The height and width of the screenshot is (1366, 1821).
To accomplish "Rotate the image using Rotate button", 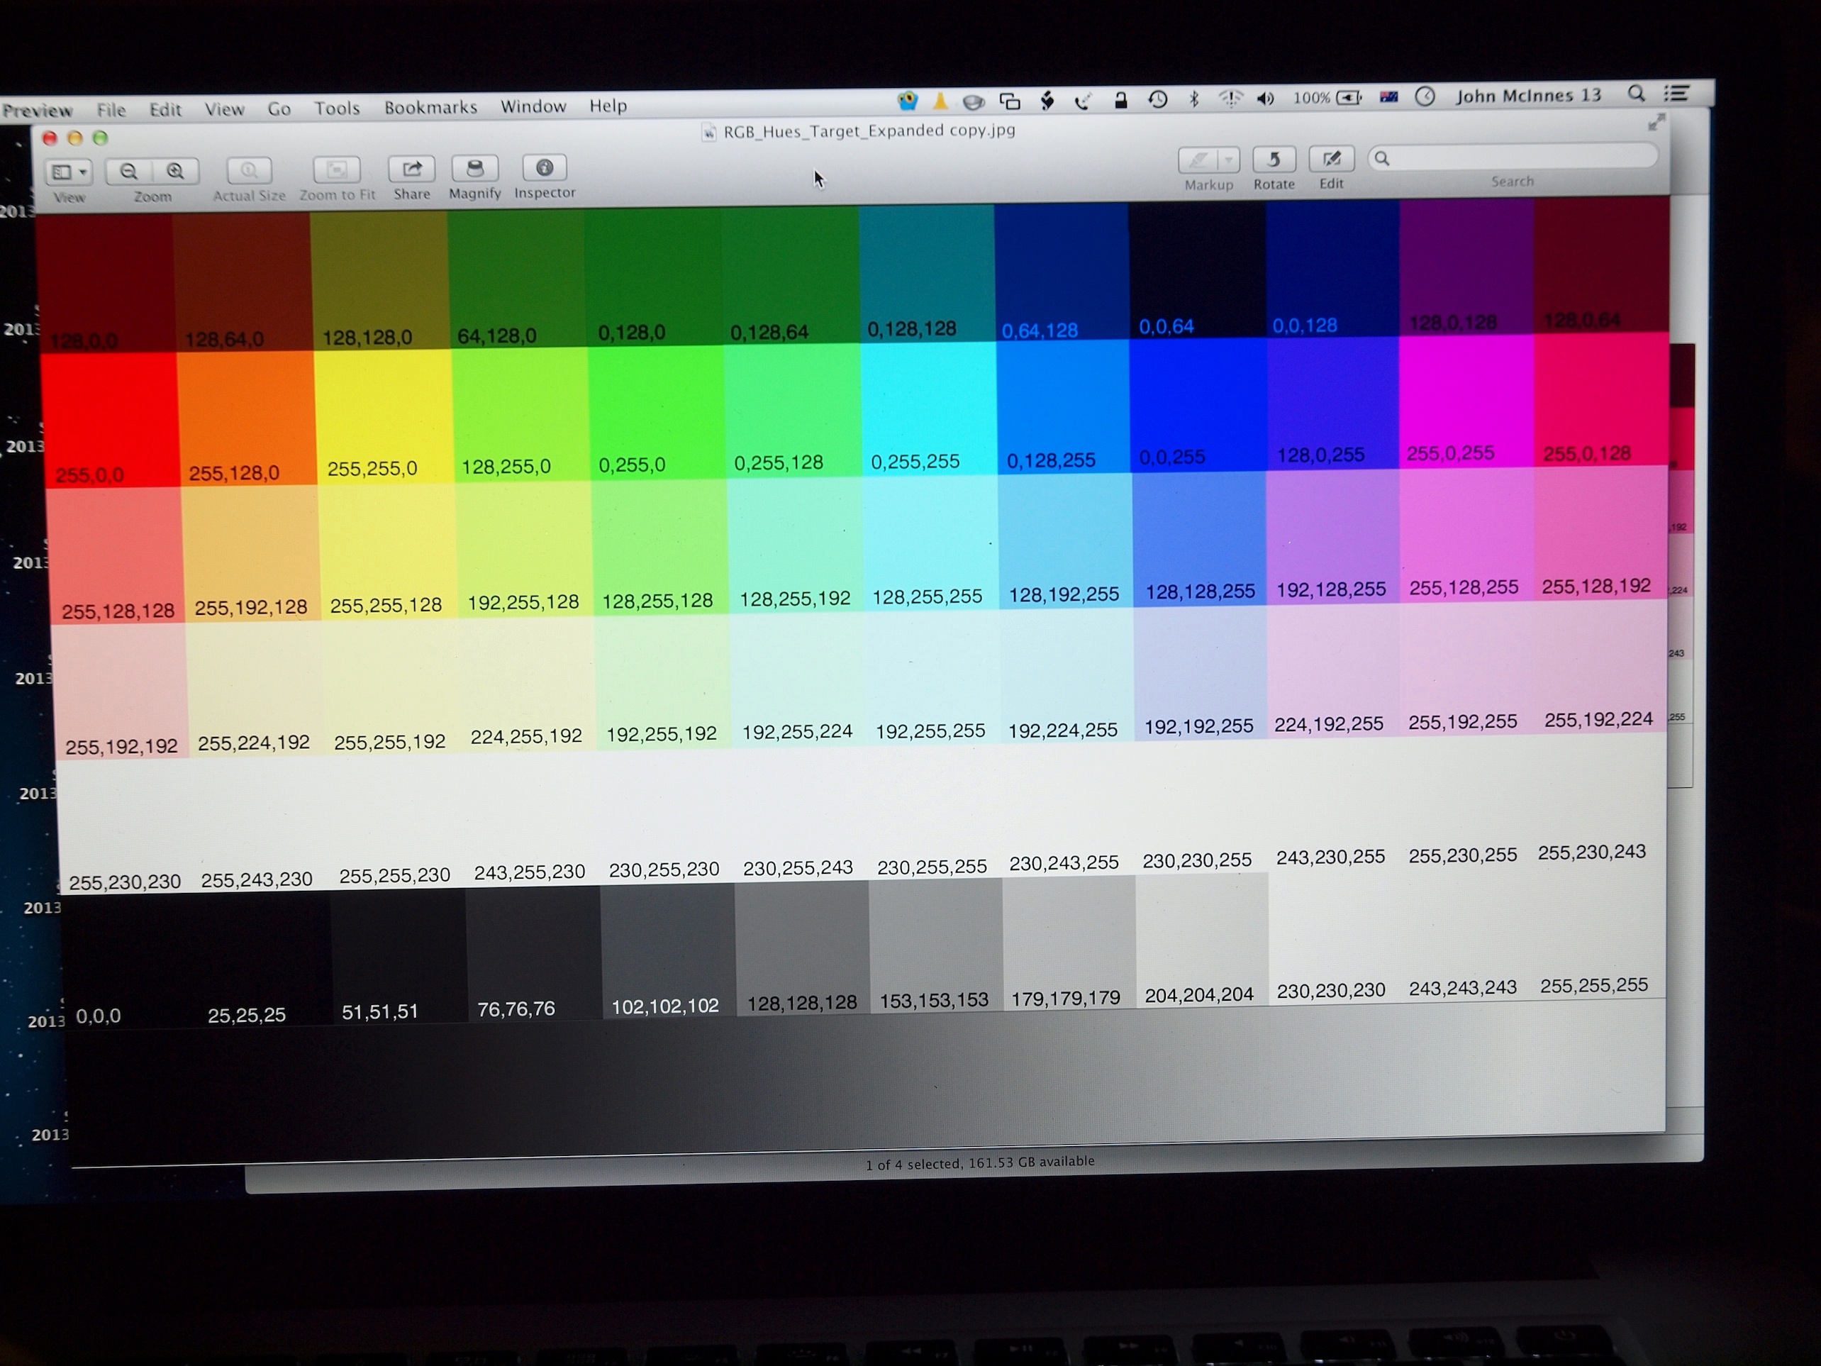I will pyautogui.click(x=1274, y=159).
